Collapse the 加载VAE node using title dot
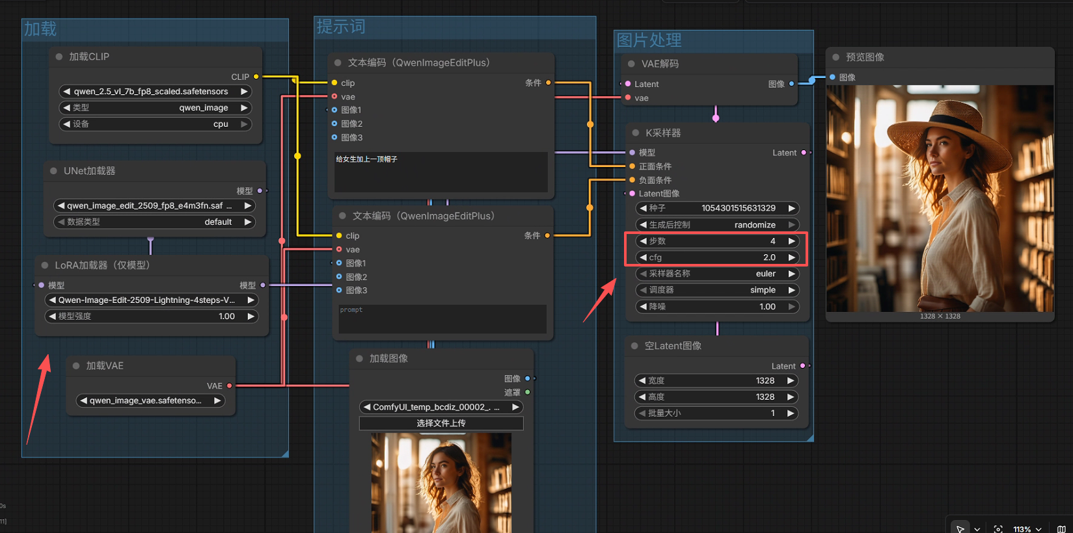 point(76,366)
